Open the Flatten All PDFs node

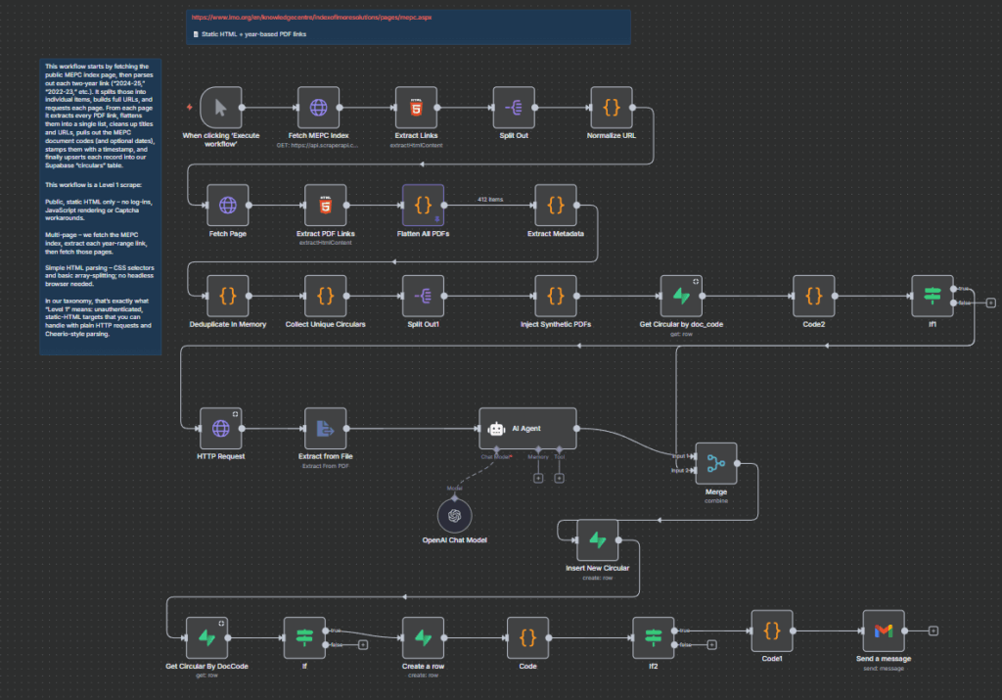click(423, 205)
